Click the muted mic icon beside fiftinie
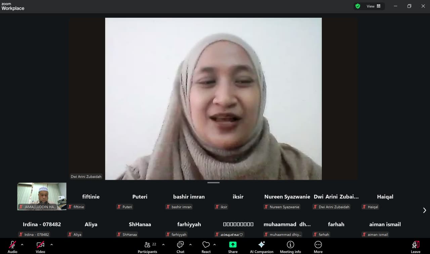Image resolution: width=430 pixels, height=254 pixels. [71, 207]
